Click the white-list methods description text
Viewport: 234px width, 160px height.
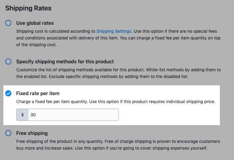pos(118,73)
